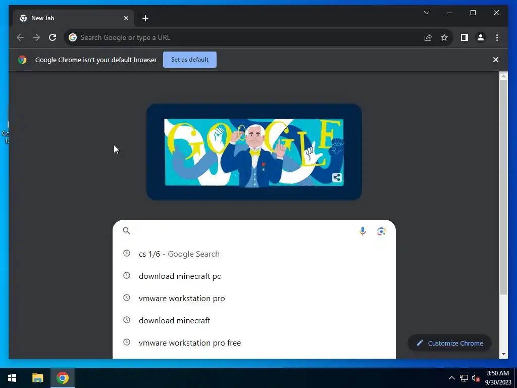The height and width of the screenshot is (388, 517).
Task: Click the text Google Chrome isn't your default browser
Action: tap(96, 60)
